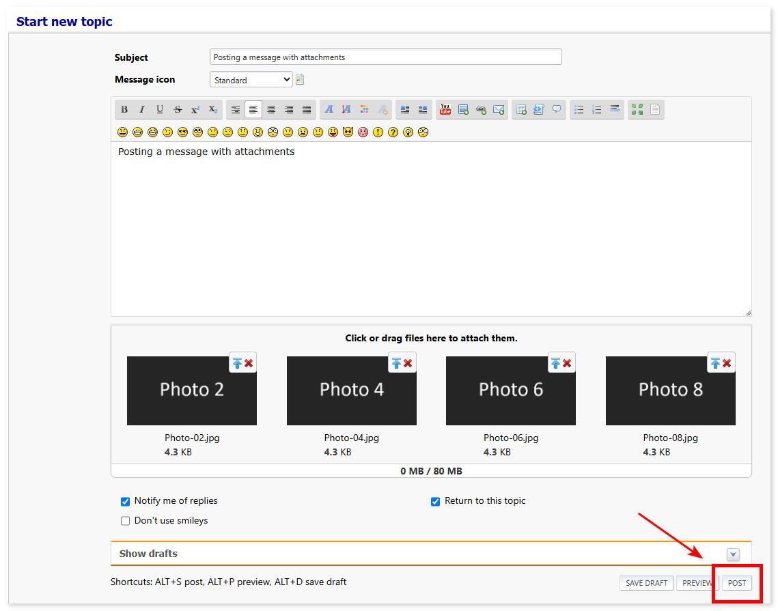Uncheck Notify me of replies
The height and width of the screenshot is (611, 778).
coord(125,502)
